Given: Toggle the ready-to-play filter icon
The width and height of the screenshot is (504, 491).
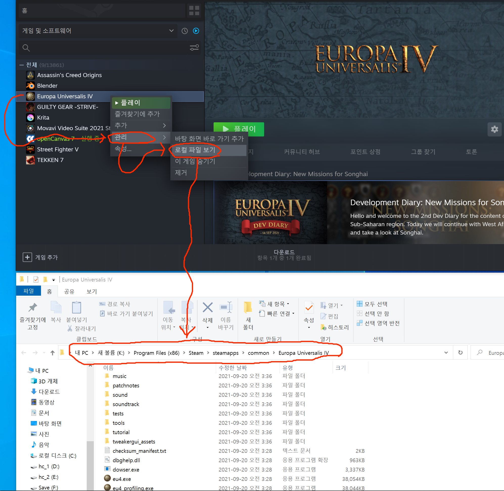Looking at the screenshot, I should 196,31.
